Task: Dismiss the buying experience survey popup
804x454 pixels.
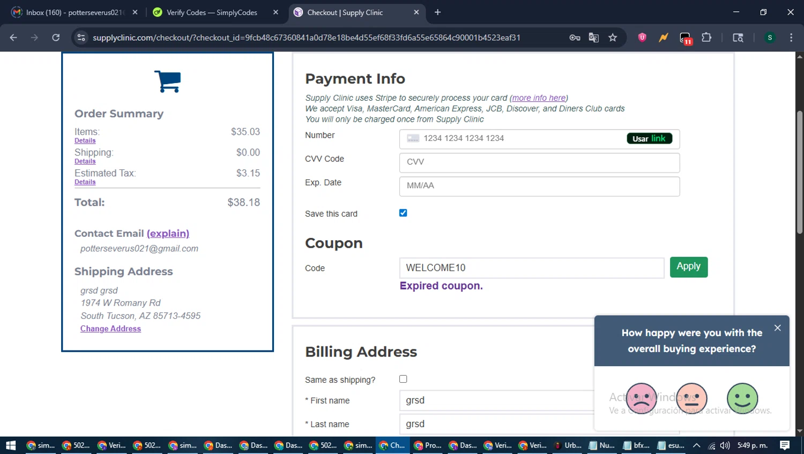Action: point(777,328)
